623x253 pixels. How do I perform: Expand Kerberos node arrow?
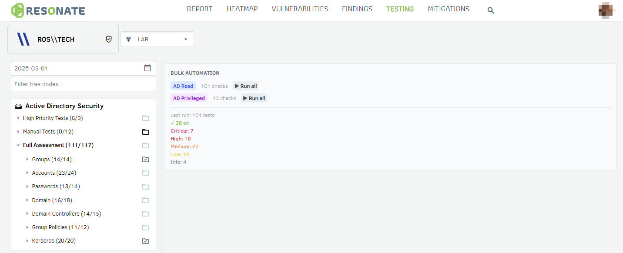click(27, 241)
